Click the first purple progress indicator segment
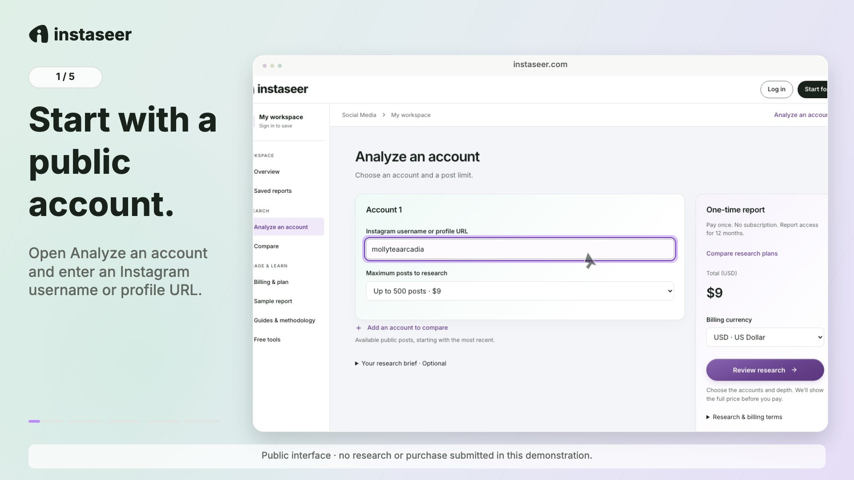Viewport: 854px width, 480px height. pos(34,421)
